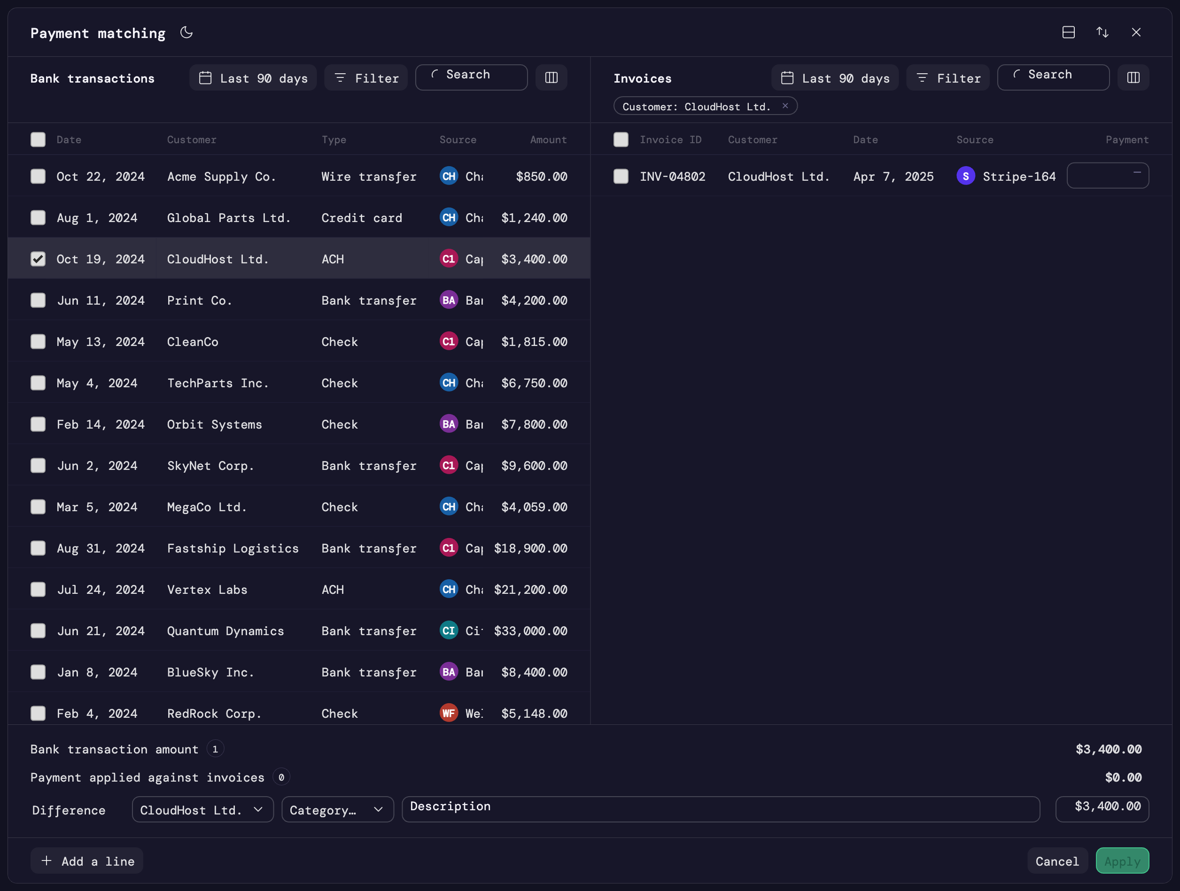
Task: Click the Wells Fargo icon for RedRock Corp.
Action: (449, 714)
